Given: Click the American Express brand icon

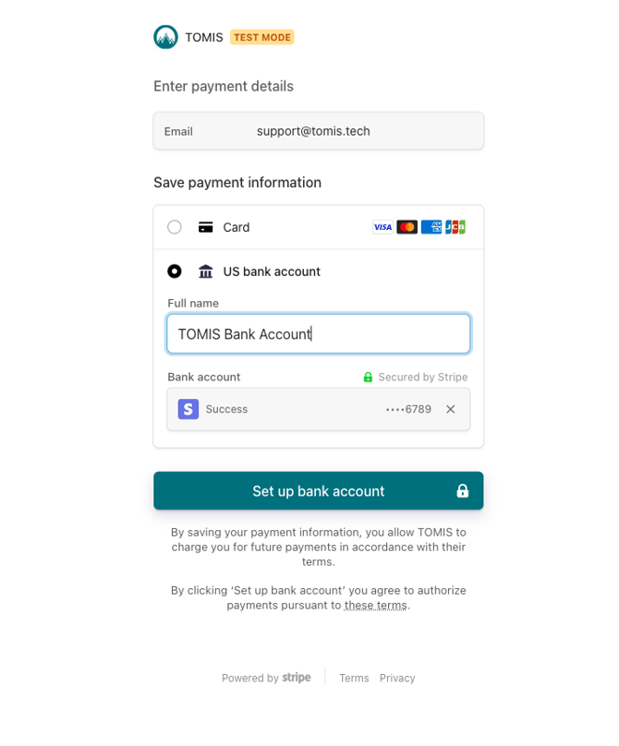Looking at the screenshot, I should [431, 227].
